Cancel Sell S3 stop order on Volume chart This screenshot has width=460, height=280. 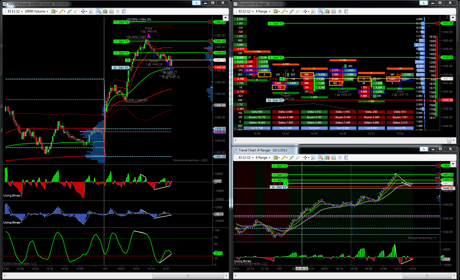[x=210, y=67]
